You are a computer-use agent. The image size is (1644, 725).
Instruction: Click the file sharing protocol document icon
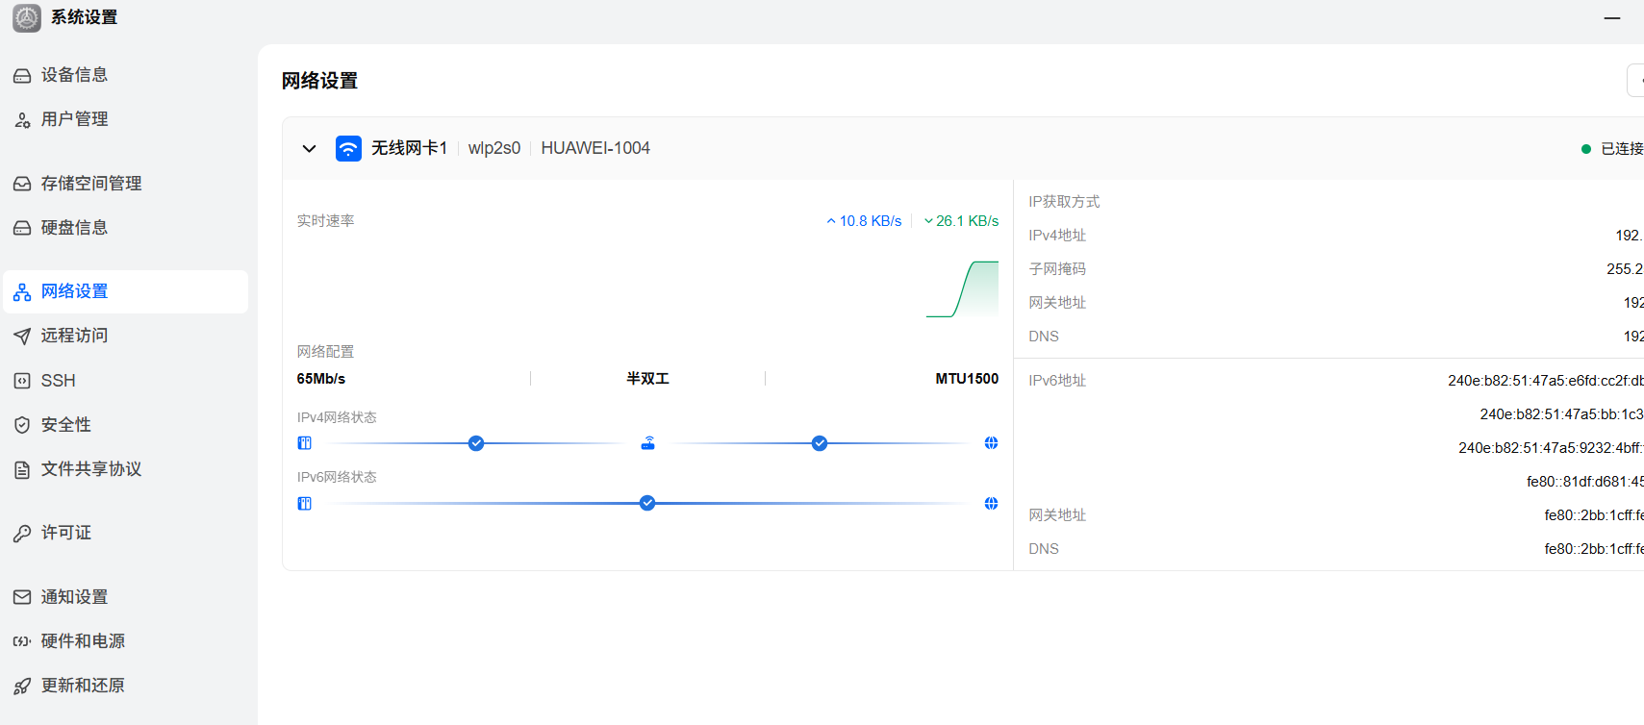click(x=22, y=469)
